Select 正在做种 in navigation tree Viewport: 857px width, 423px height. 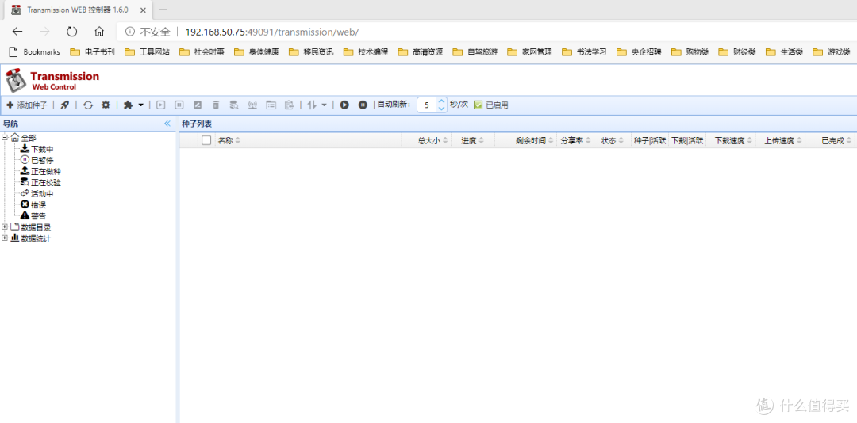tap(46, 171)
